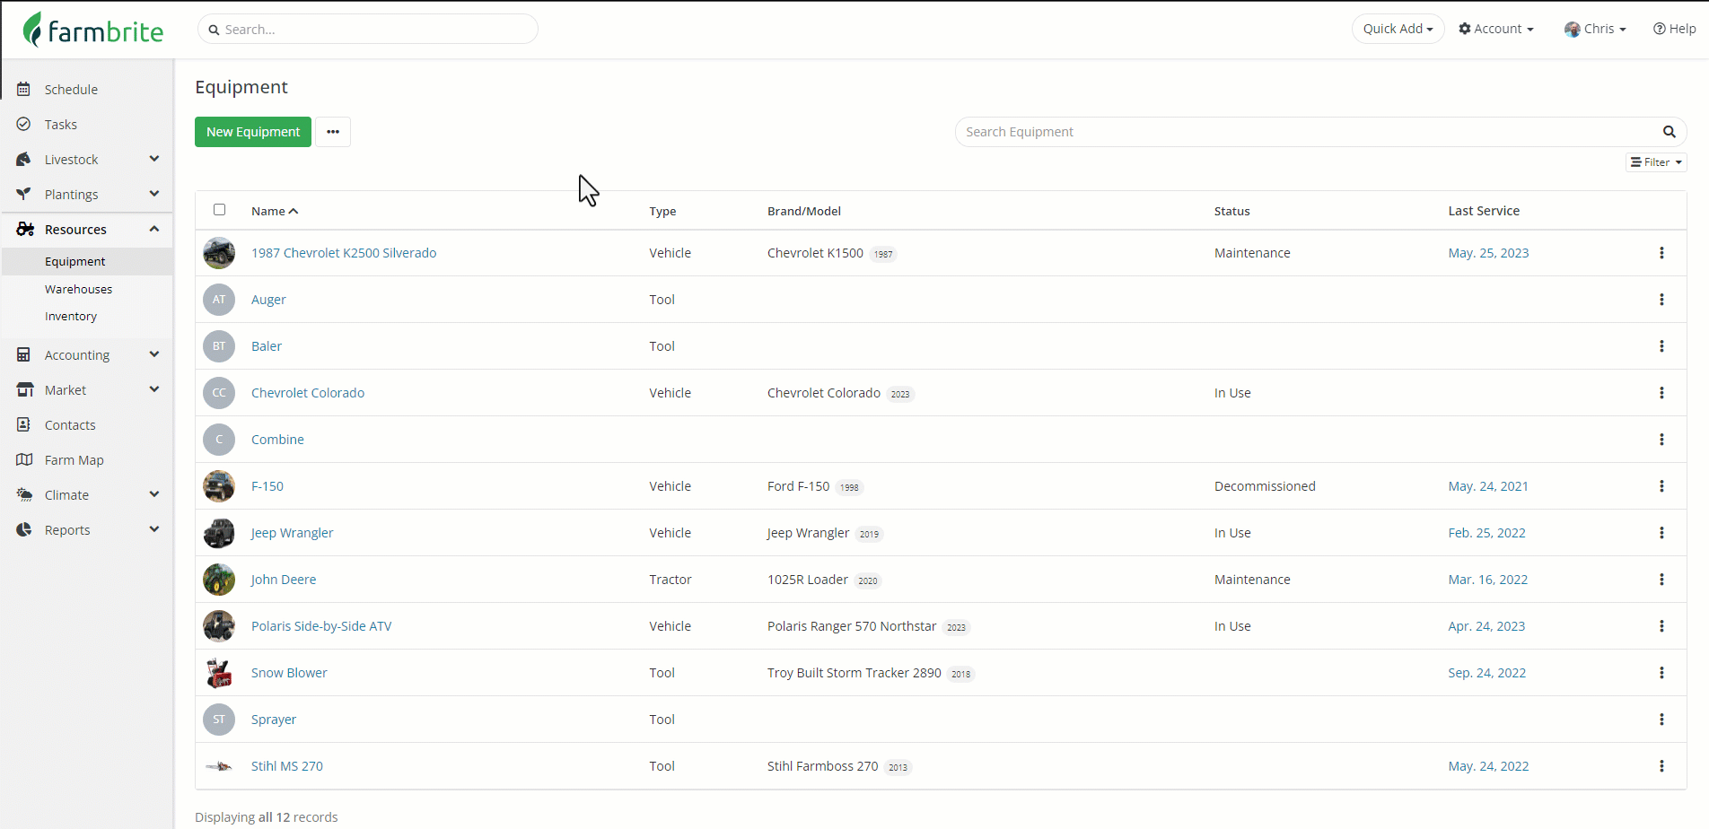This screenshot has width=1709, height=829.
Task: Open row actions menu for Combine
Action: click(1661, 440)
